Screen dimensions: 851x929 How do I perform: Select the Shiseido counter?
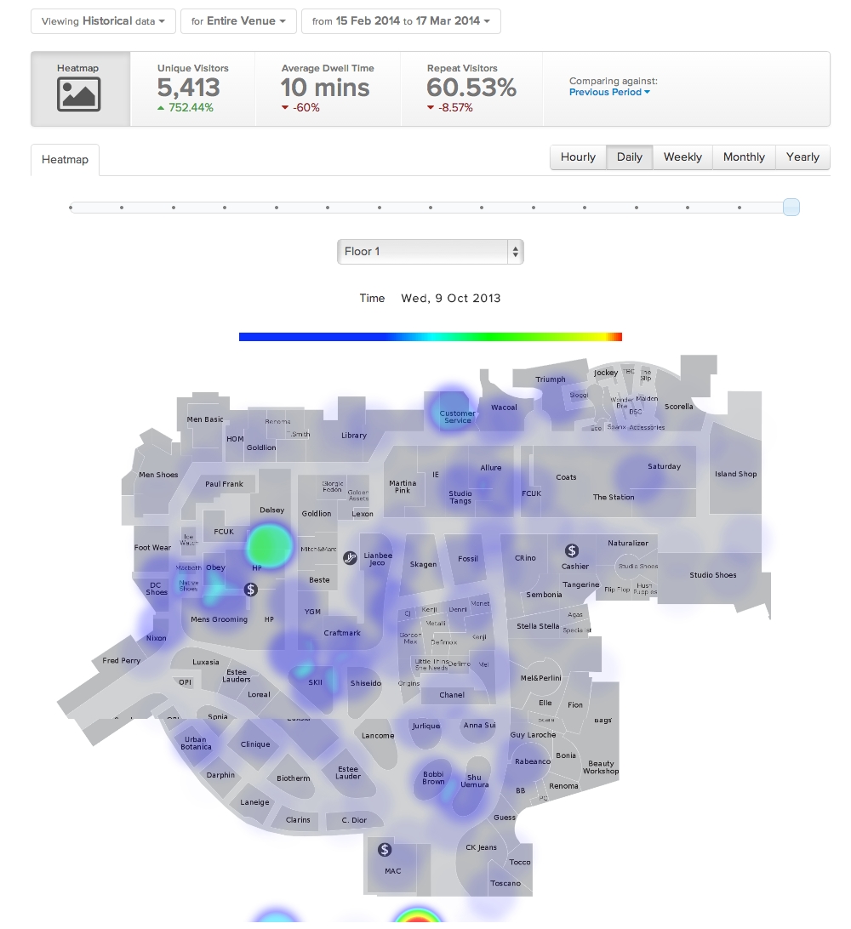[x=366, y=684]
